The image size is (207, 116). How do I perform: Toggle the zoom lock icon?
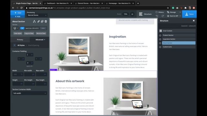point(132,14)
